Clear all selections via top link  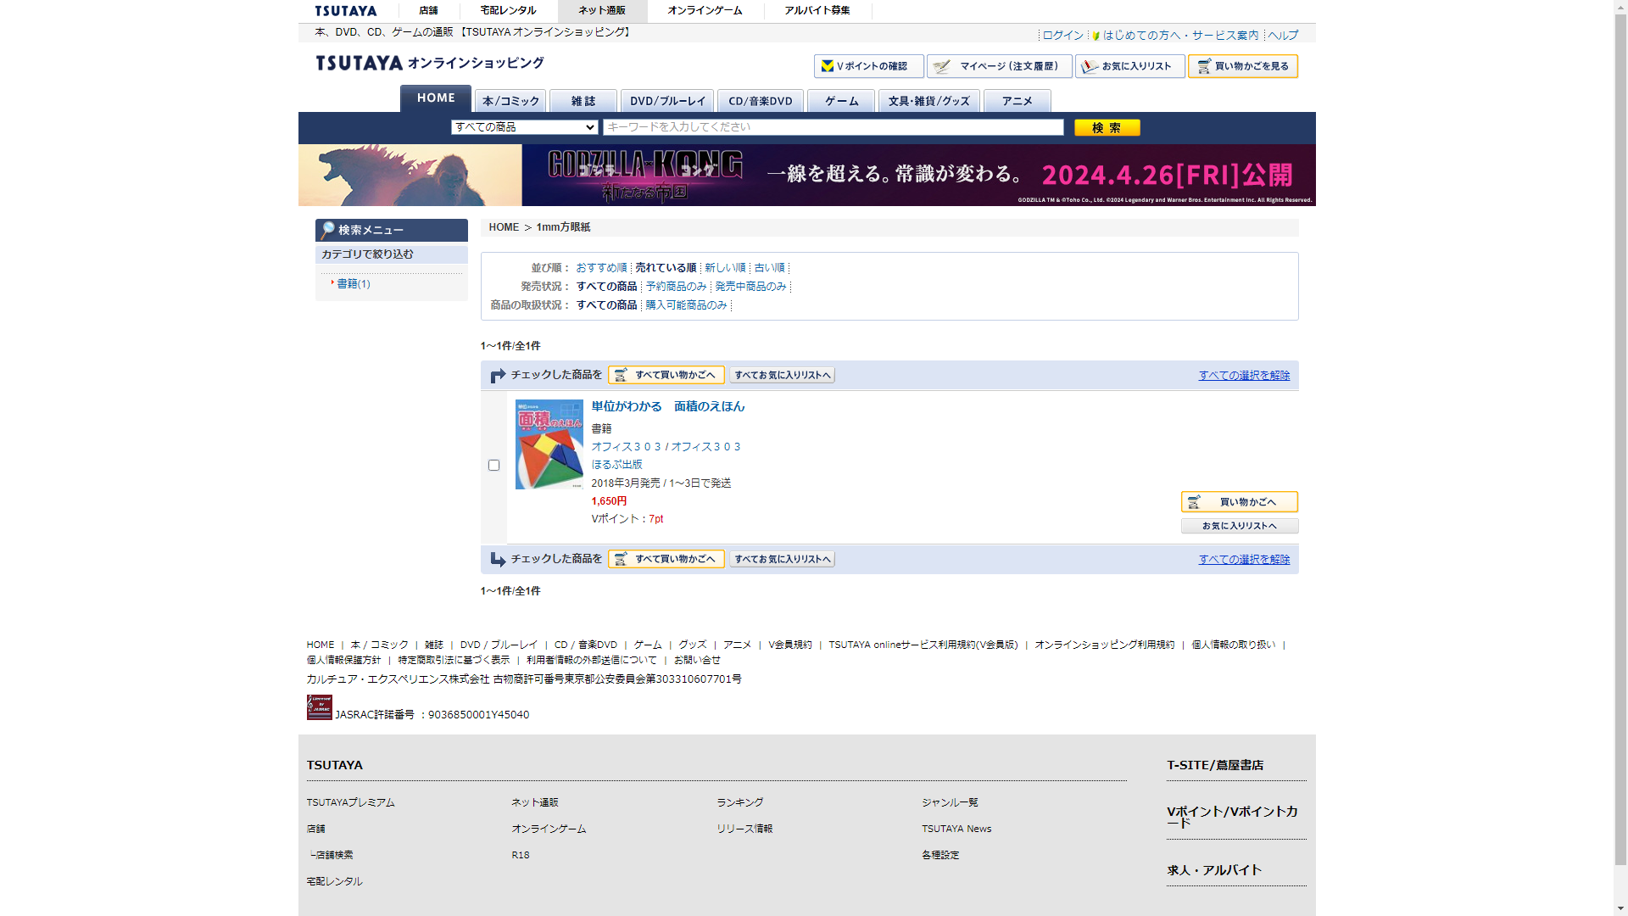[1243, 376]
